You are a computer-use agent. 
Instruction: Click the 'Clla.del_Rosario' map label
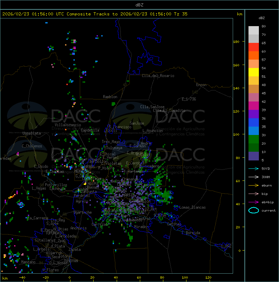158,76
